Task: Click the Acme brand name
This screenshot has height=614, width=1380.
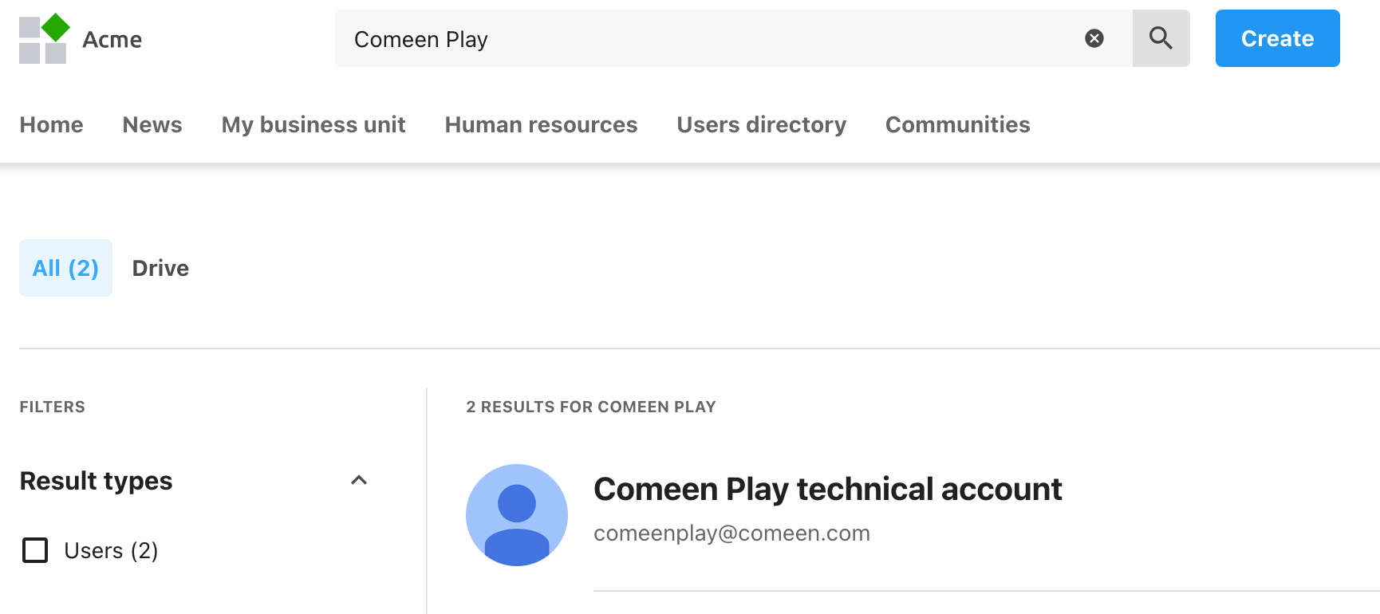Action: coord(112,39)
